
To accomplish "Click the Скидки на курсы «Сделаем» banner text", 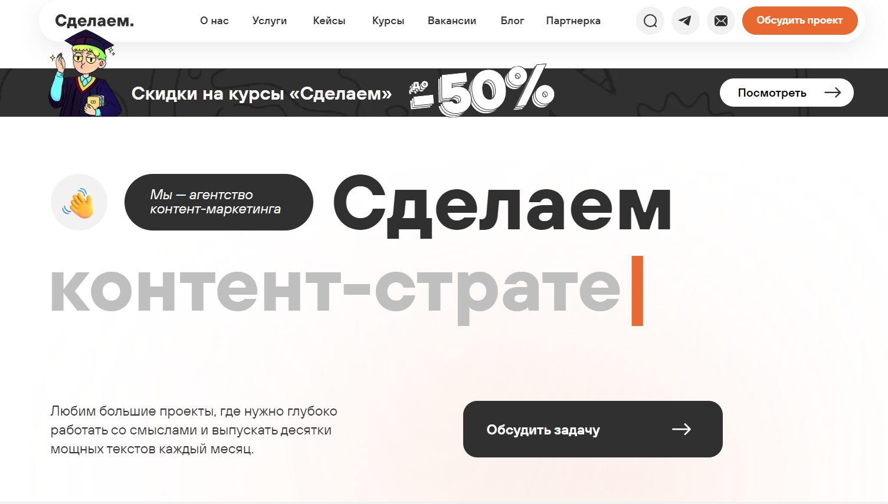I will click(261, 93).
